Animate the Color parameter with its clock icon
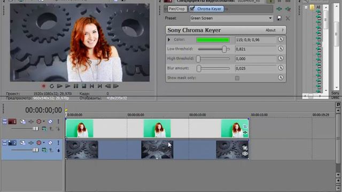Screen dimensions: 342x192 click(x=281, y=39)
